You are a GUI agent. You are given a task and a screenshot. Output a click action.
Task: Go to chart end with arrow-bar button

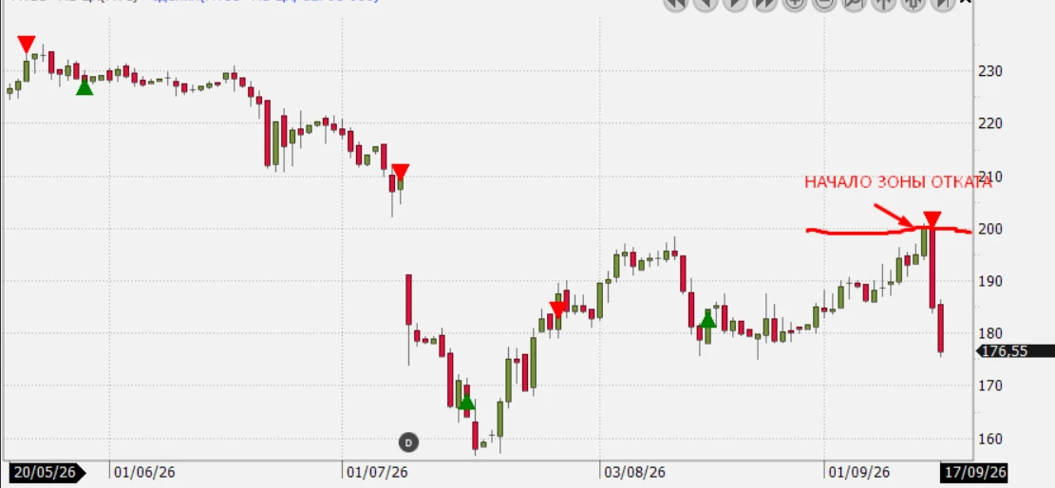(943, 4)
